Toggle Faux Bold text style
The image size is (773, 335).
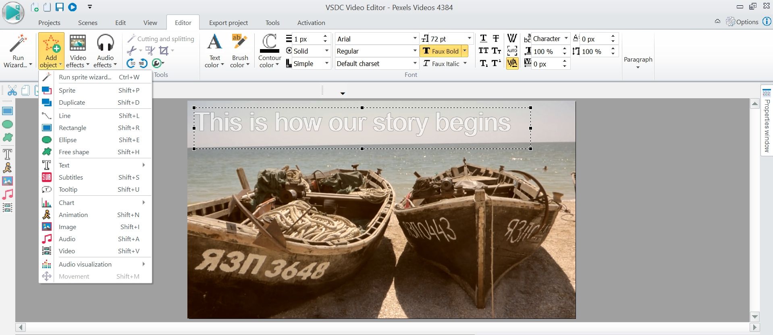[441, 51]
